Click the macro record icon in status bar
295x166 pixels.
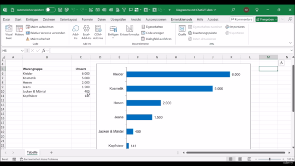(x=14, y=159)
